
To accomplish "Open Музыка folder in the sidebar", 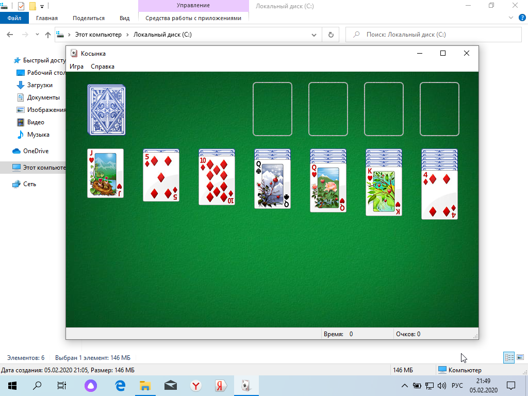I will point(34,135).
